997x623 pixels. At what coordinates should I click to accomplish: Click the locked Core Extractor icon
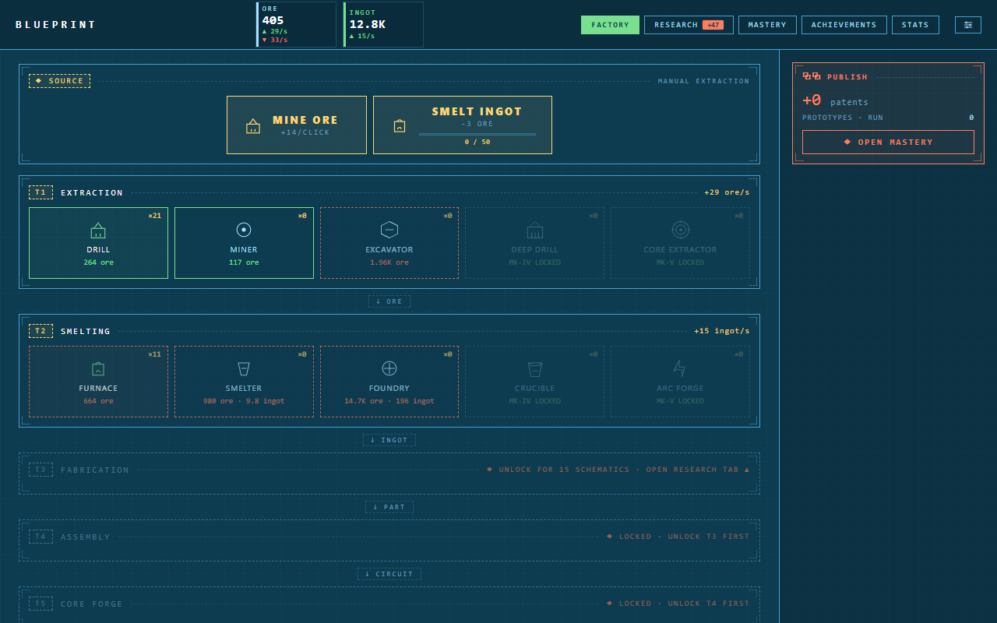click(681, 230)
